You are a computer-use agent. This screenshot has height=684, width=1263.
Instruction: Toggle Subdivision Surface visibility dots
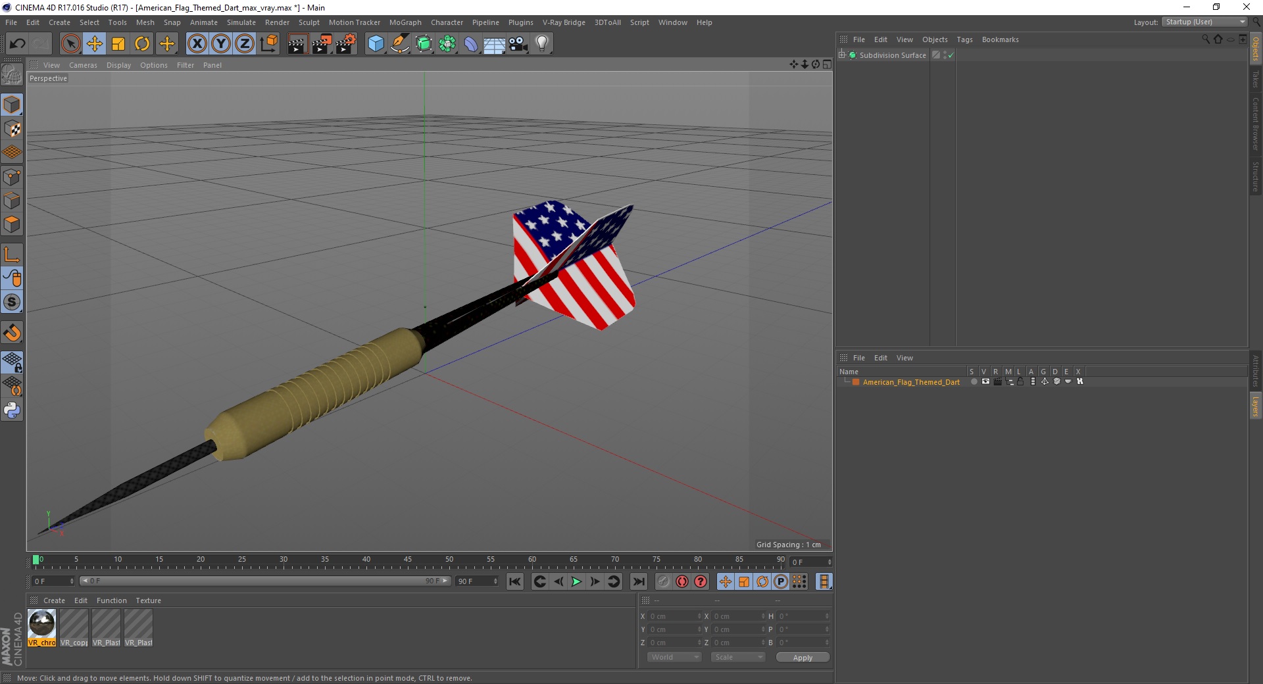945,55
